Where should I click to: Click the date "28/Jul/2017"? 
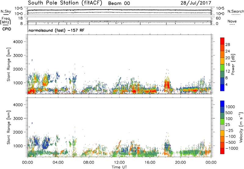pos(196,3)
